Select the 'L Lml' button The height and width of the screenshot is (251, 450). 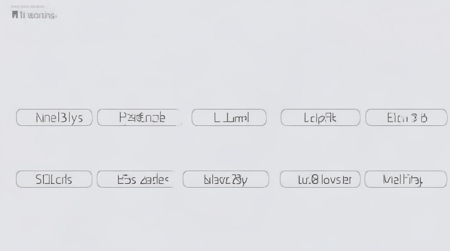(x=229, y=117)
